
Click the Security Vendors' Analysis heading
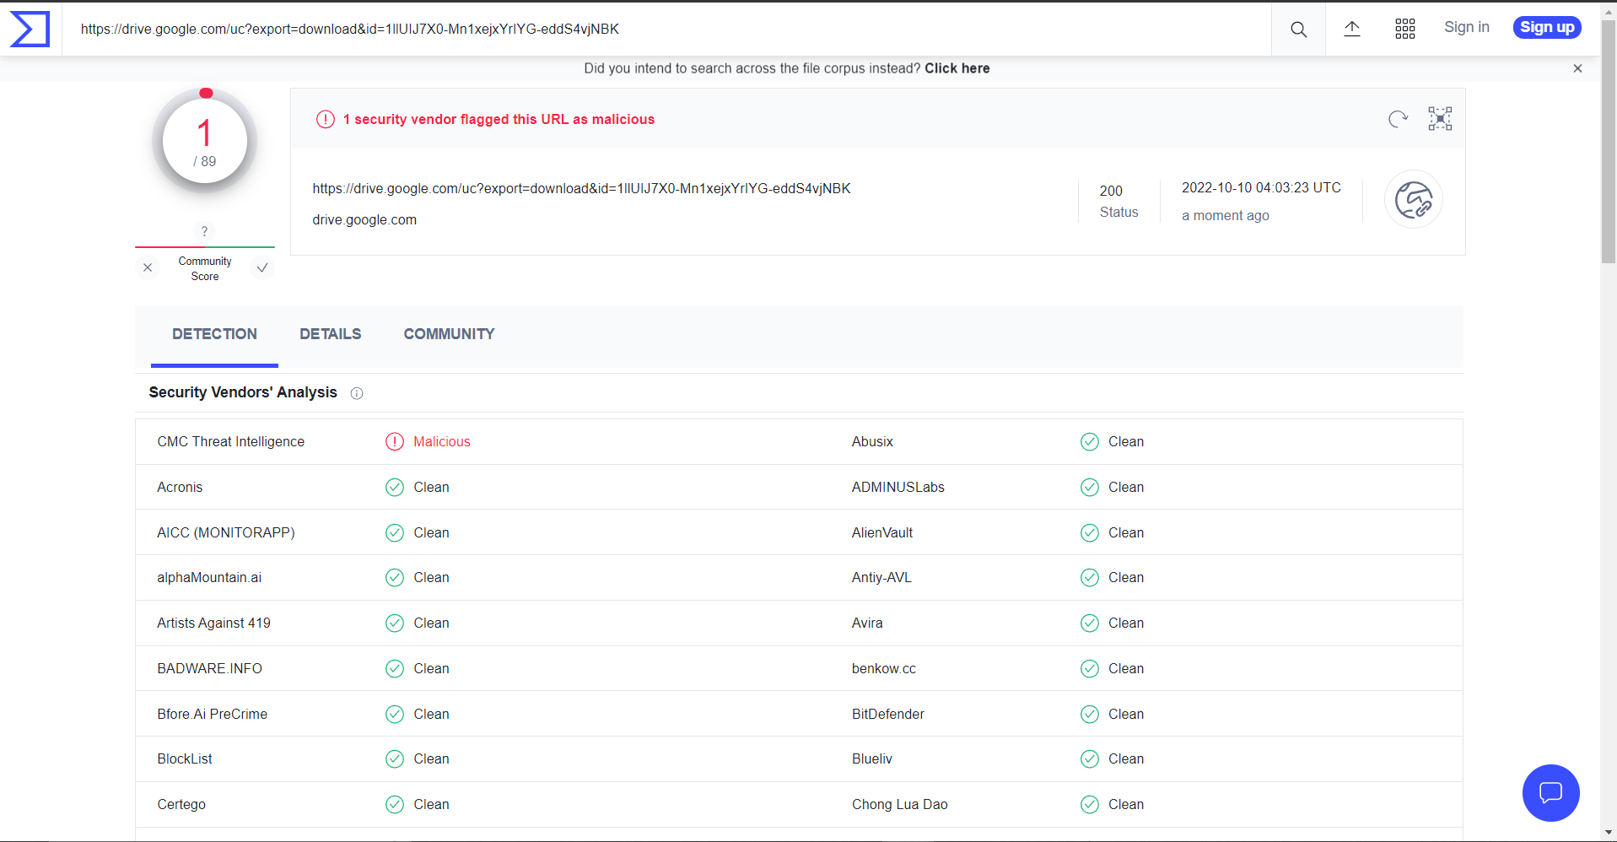point(243,393)
